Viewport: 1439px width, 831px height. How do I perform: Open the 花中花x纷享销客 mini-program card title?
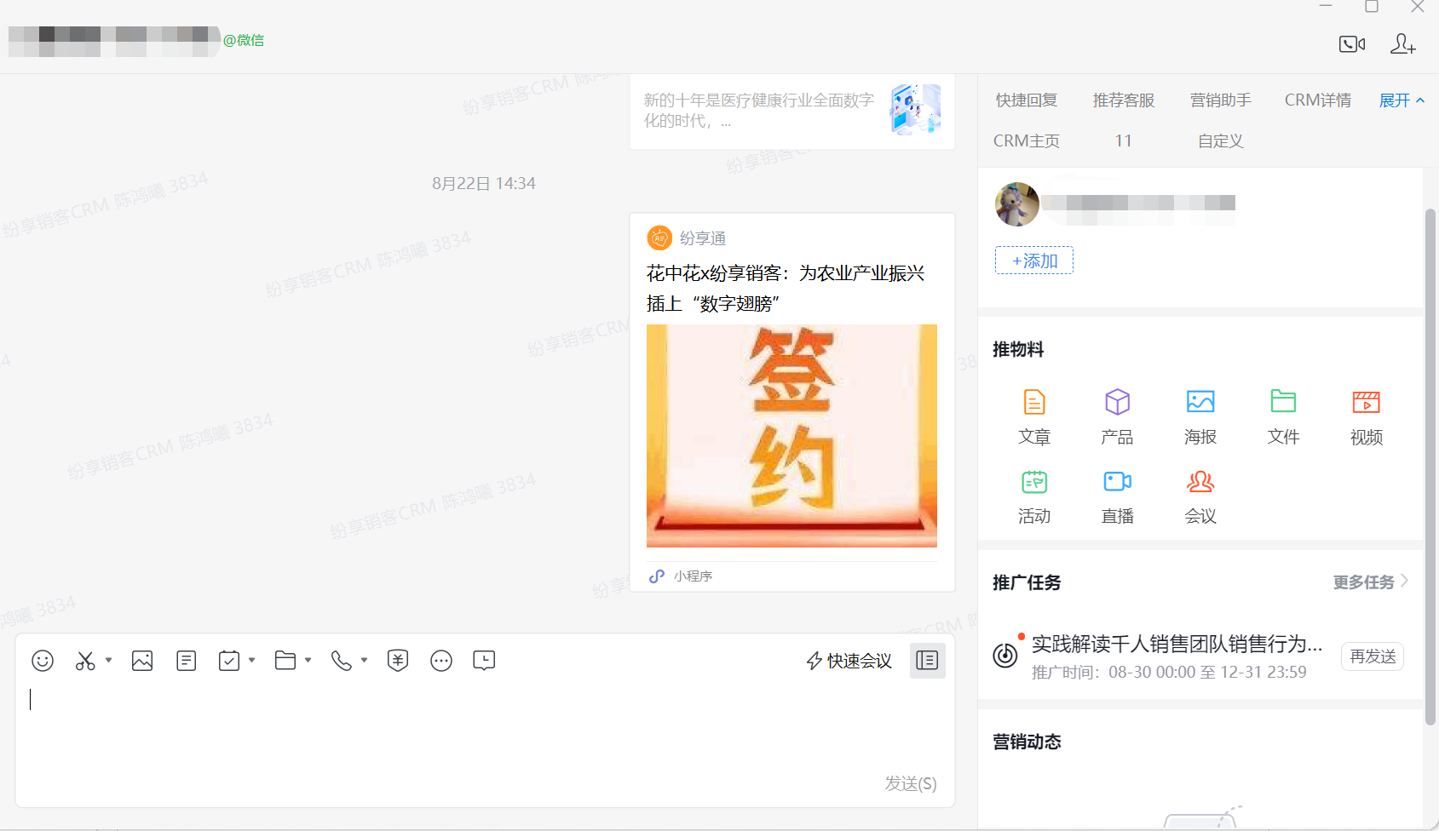coord(786,288)
